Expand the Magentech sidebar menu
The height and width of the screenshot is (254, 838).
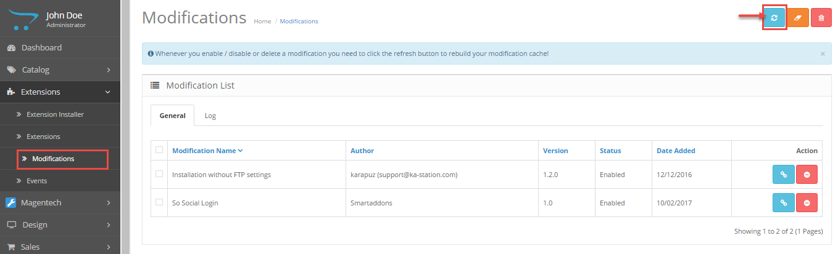(x=60, y=203)
